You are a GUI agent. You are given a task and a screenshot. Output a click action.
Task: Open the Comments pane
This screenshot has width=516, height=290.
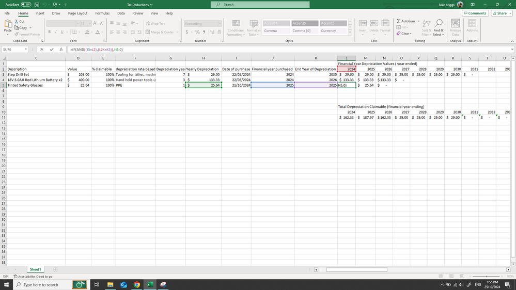[x=475, y=13]
